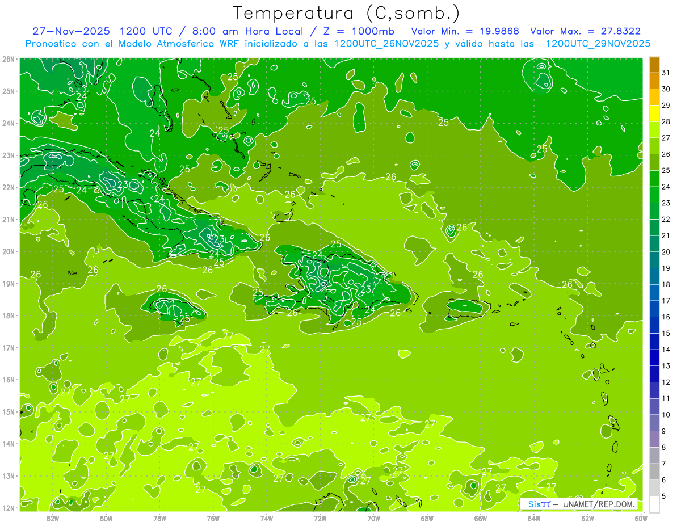Click the 66W longitude axis label

coord(481,518)
